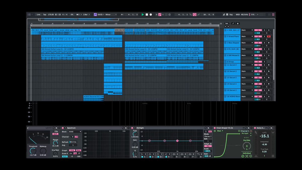302x170 pixels.
Task: Click the arrangement lock icon beside Set
Action: pos(238,24)
